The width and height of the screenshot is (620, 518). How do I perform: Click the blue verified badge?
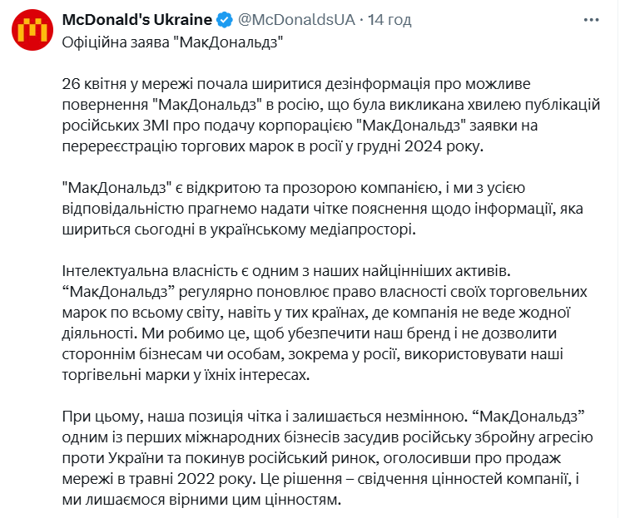point(225,18)
